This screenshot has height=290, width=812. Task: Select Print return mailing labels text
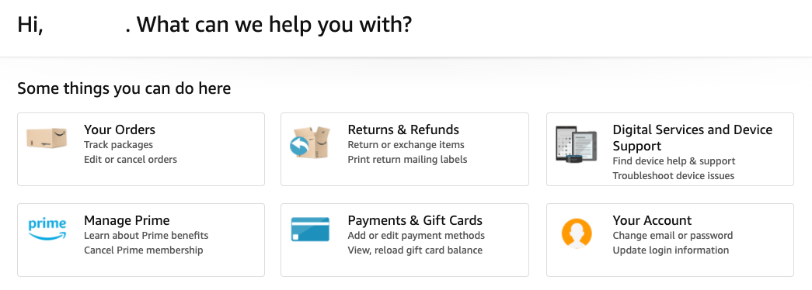pyautogui.click(x=407, y=159)
